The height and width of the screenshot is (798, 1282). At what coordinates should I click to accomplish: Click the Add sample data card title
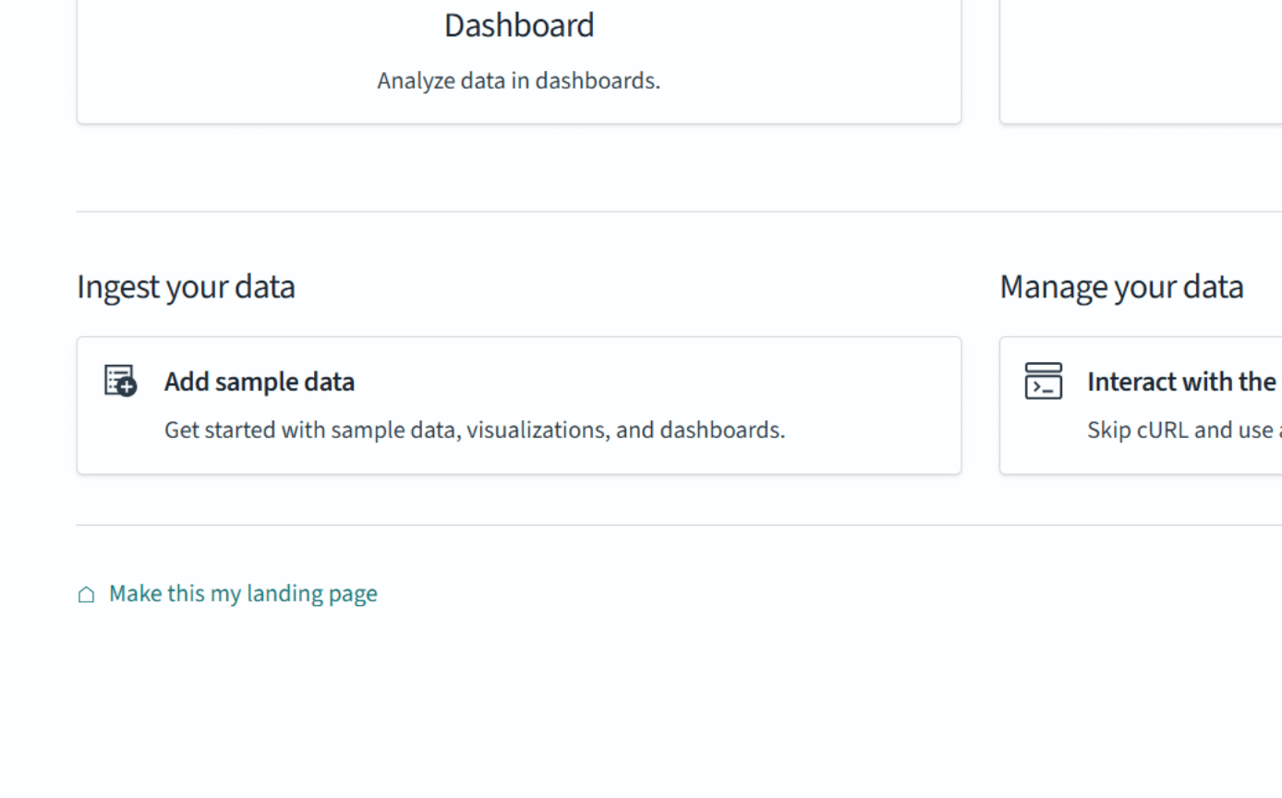pyautogui.click(x=259, y=381)
